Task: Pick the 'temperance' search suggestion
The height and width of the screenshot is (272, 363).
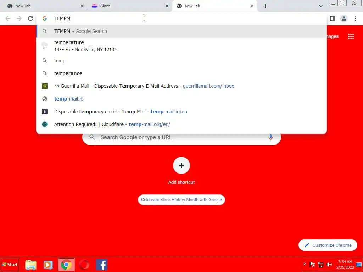Action: pyautogui.click(x=181, y=73)
